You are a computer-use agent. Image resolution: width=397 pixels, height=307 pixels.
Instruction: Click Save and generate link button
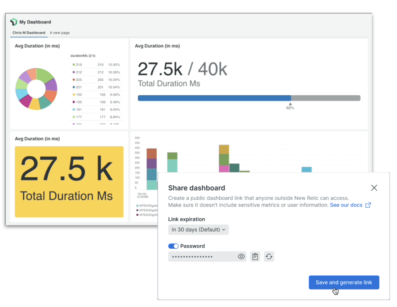344,282
